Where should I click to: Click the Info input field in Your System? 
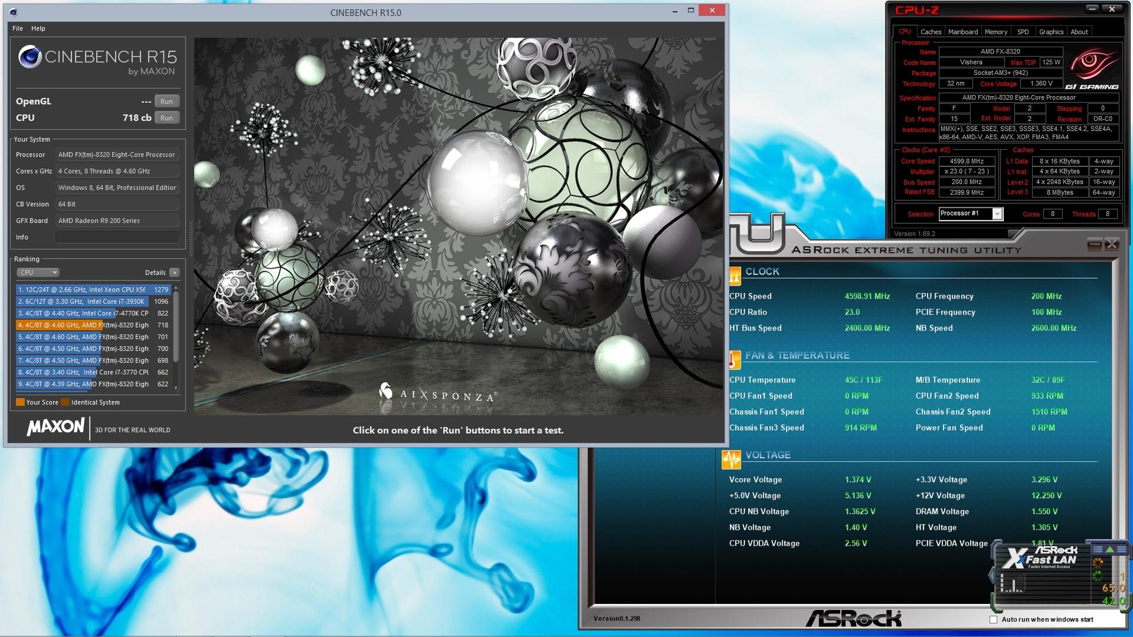117,237
